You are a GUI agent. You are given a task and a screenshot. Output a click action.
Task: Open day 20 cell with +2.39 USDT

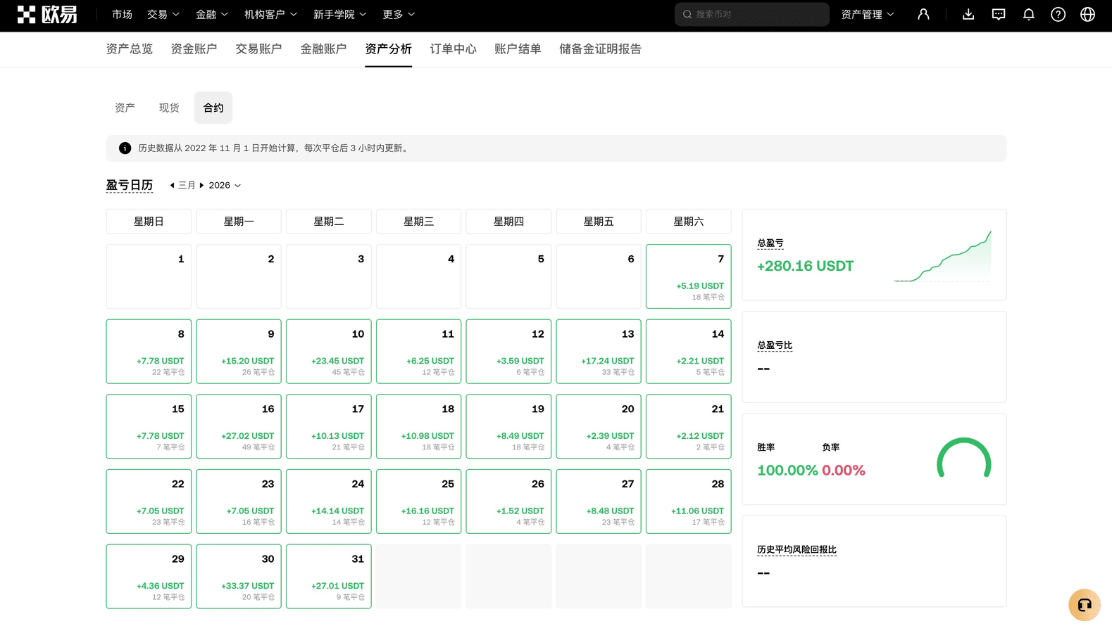point(599,426)
